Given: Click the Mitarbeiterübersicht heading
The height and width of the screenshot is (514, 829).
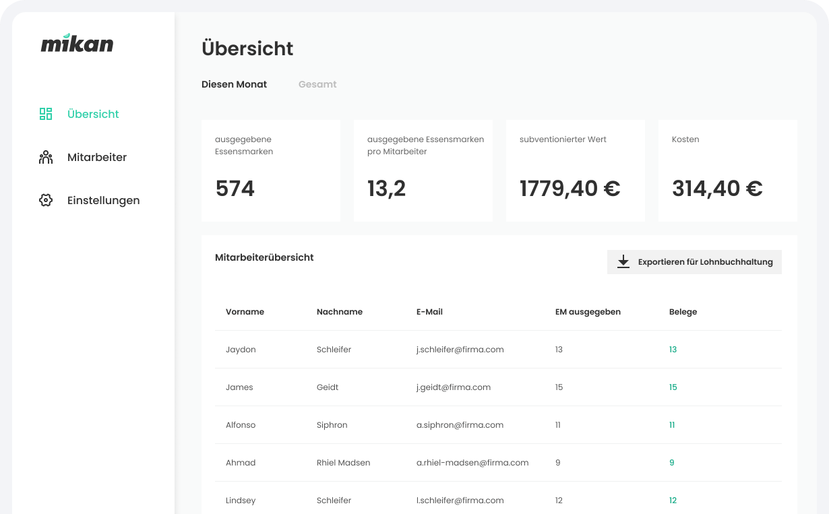Looking at the screenshot, I should (x=264, y=257).
